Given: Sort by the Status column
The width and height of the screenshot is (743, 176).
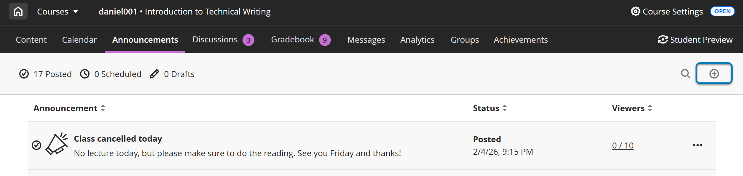Looking at the screenshot, I should [x=504, y=108].
